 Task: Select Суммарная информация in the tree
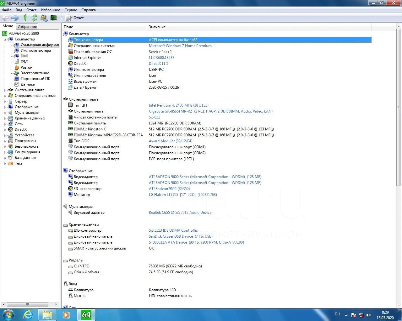pyautogui.click(x=40, y=45)
